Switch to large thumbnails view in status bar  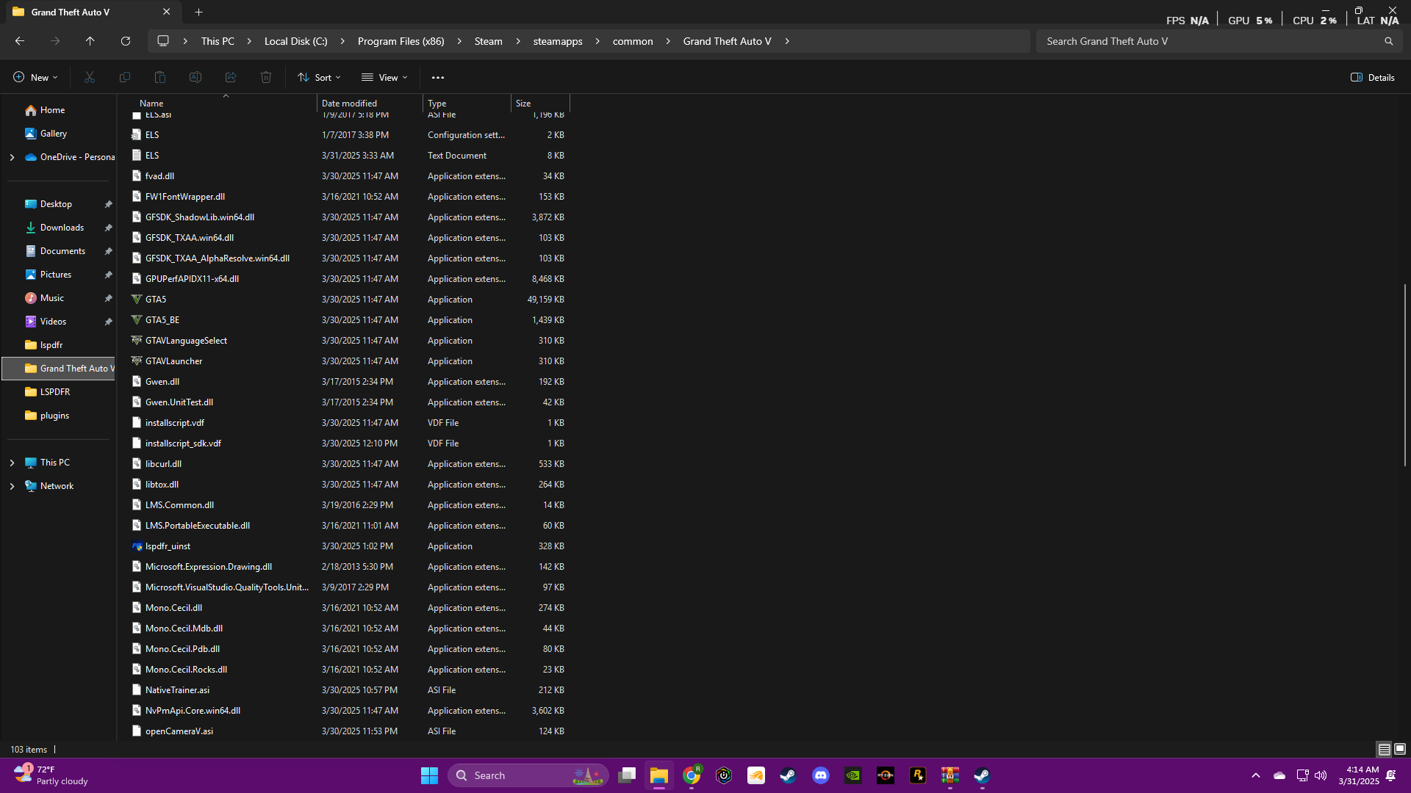click(x=1400, y=749)
